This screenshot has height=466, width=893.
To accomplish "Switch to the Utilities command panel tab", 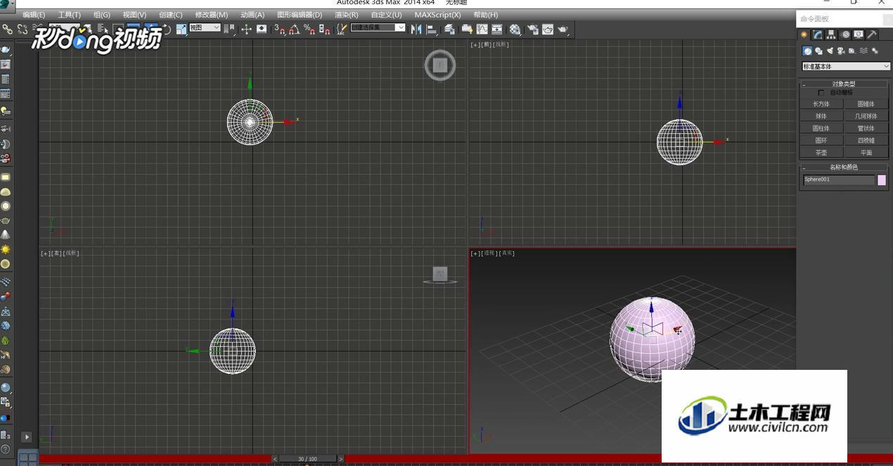I will [x=872, y=34].
